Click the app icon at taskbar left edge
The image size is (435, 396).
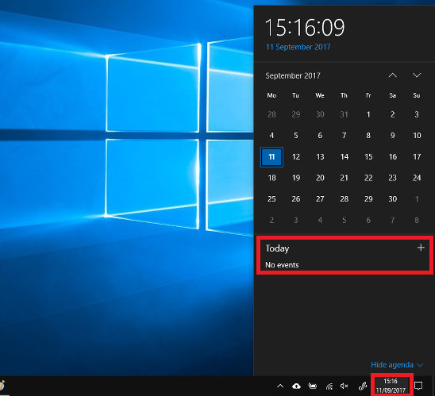tap(2, 386)
